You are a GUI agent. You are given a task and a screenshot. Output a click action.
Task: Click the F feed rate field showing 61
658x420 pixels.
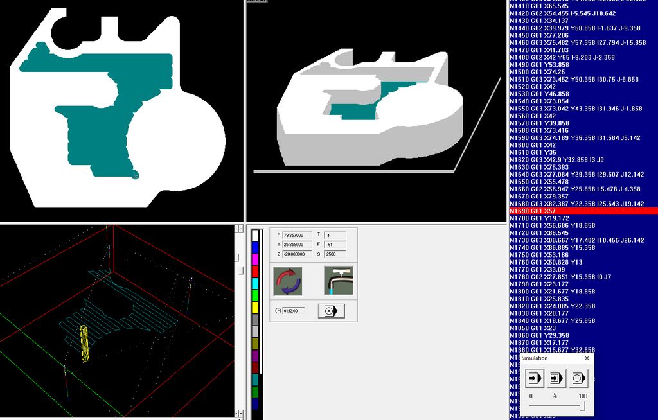tap(335, 245)
